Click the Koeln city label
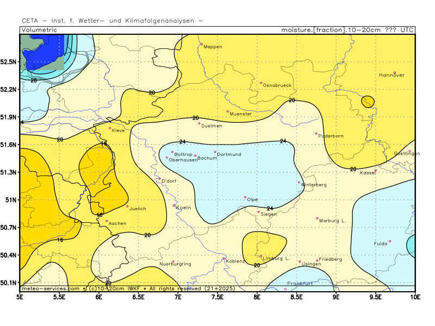This screenshot has width=435, height=326. point(184,208)
